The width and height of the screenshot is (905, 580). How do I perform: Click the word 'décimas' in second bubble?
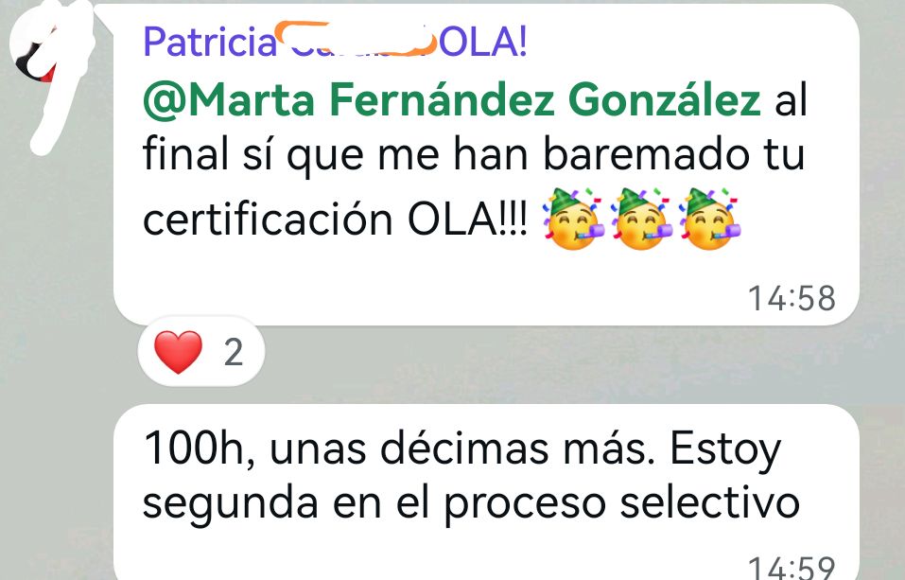(464, 448)
